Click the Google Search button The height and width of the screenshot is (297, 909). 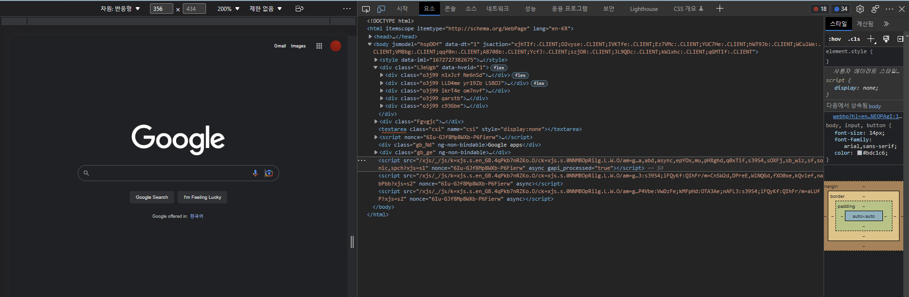pyautogui.click(x=152, y=197)
